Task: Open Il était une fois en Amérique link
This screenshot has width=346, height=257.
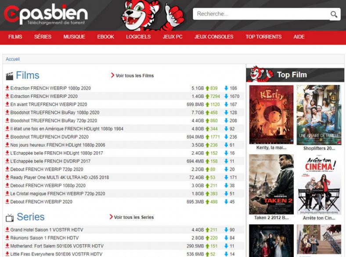Action: tap(67, 129)
